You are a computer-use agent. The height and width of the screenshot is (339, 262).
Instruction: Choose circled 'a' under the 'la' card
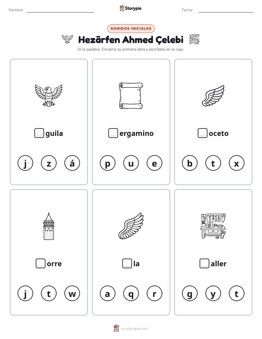pos(108,294)
